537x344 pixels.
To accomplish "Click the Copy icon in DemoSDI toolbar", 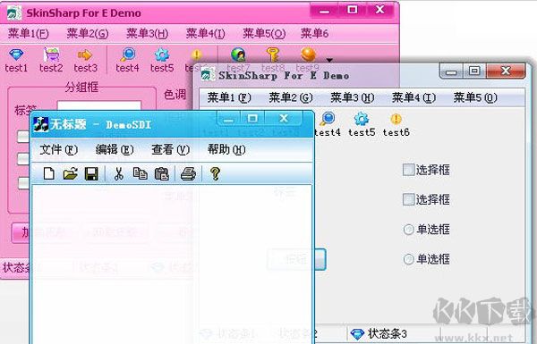I will pyautogui.click(x=141, y=173).
